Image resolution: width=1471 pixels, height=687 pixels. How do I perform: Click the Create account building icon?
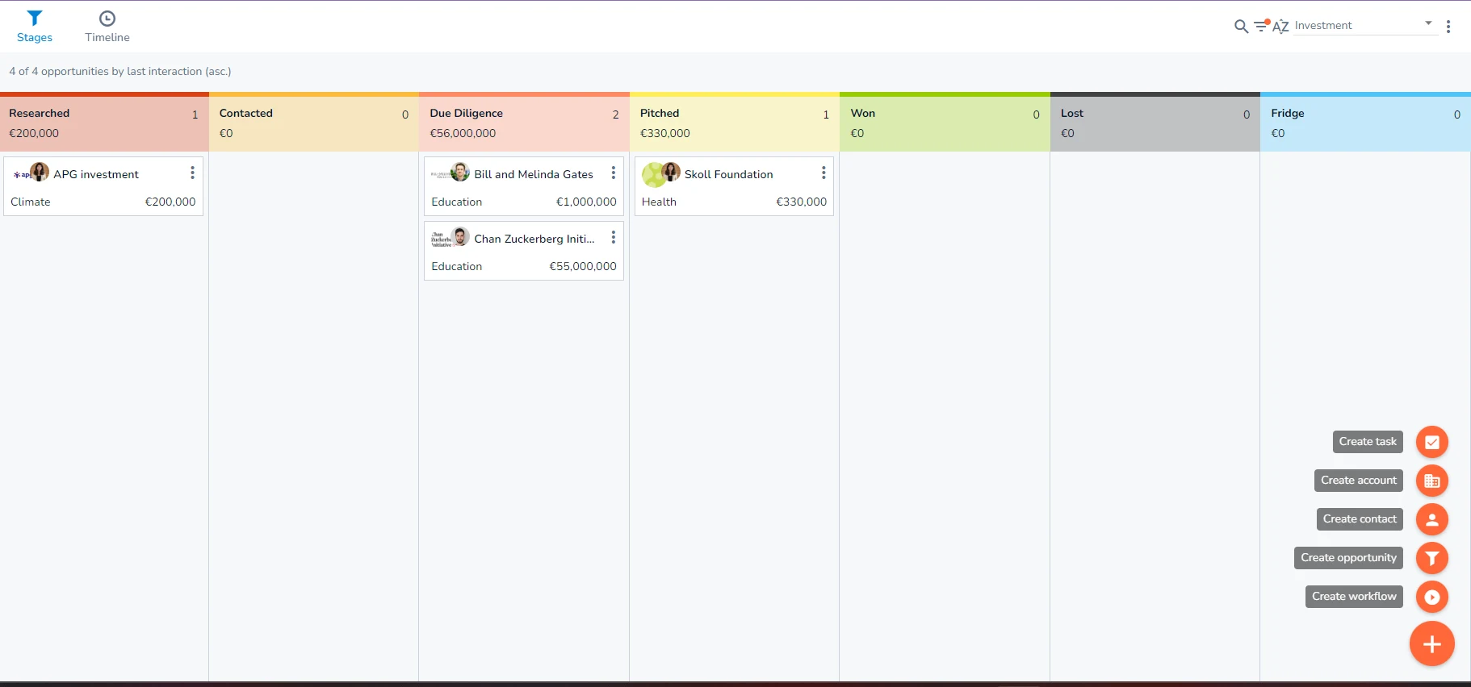[x=1431, y=481]
